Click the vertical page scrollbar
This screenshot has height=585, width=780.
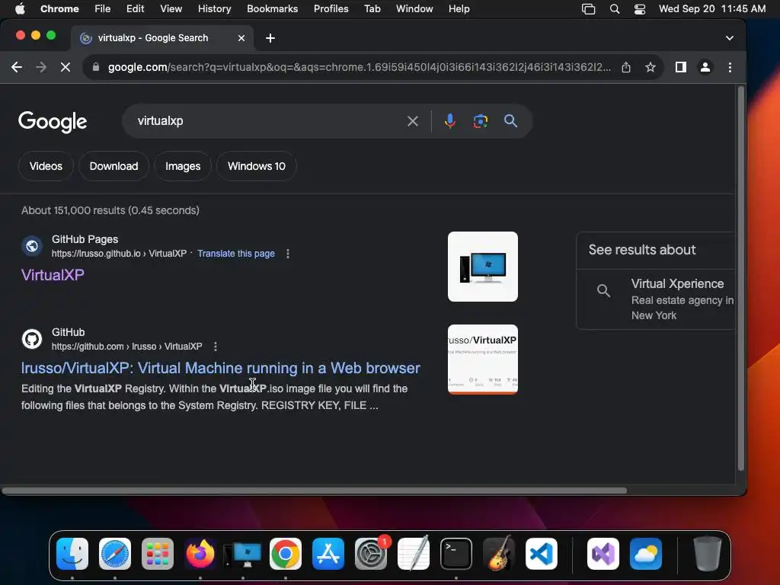coord(740,279)
